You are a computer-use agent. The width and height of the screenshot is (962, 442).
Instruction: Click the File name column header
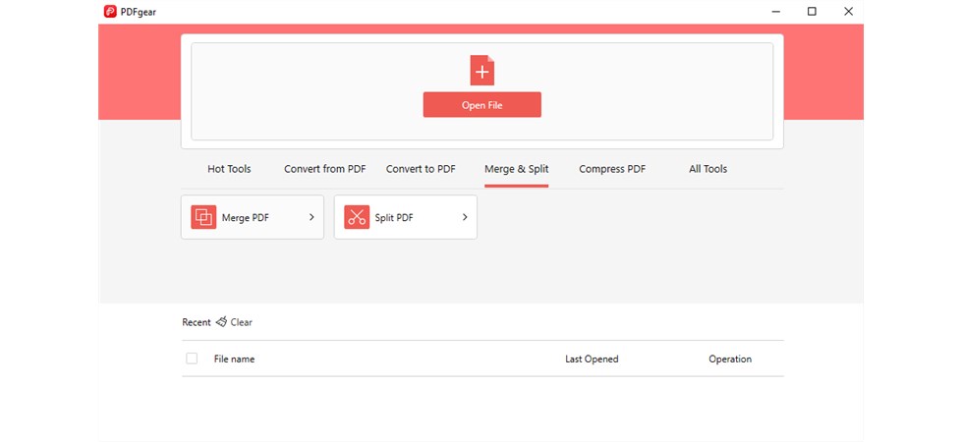pos(234,359)
